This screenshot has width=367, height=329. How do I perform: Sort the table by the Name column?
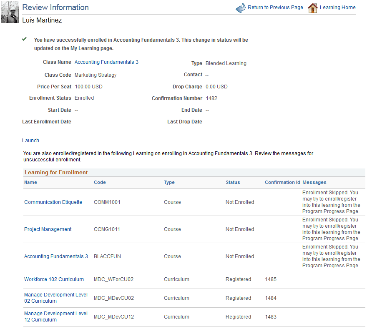tap(29, 182)
